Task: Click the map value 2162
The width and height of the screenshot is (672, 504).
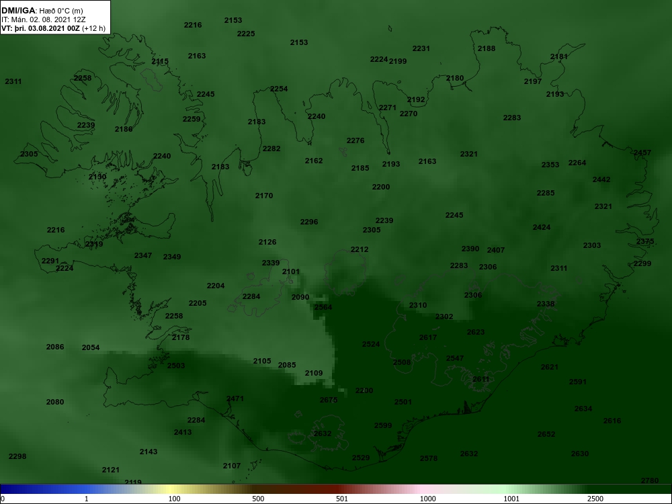Action: pos(314,161)
